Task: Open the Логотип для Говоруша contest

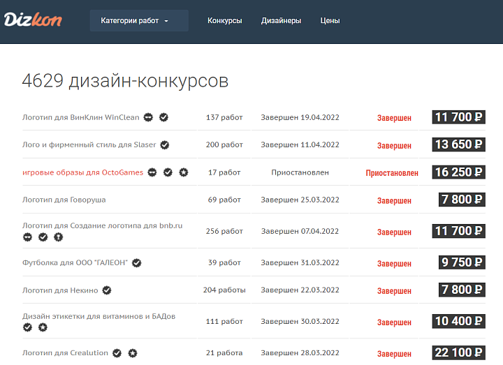Action: pos(64,200)
